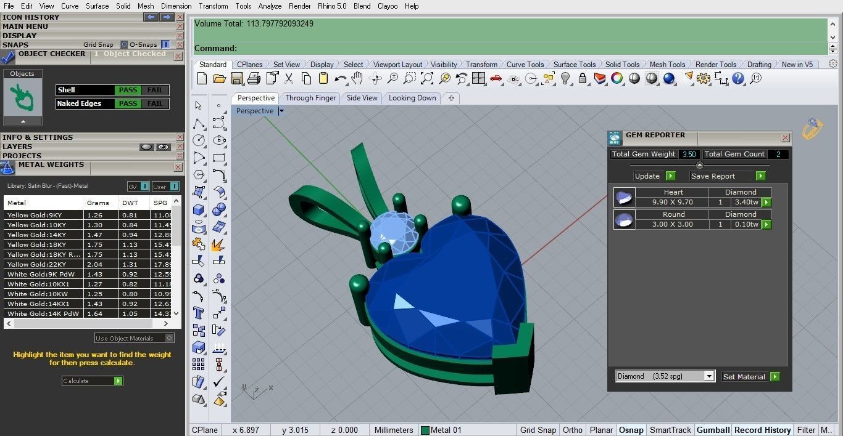Expand the Objects thumbnail arrow
Screen dimensions: 843x436
pos(23,121)
